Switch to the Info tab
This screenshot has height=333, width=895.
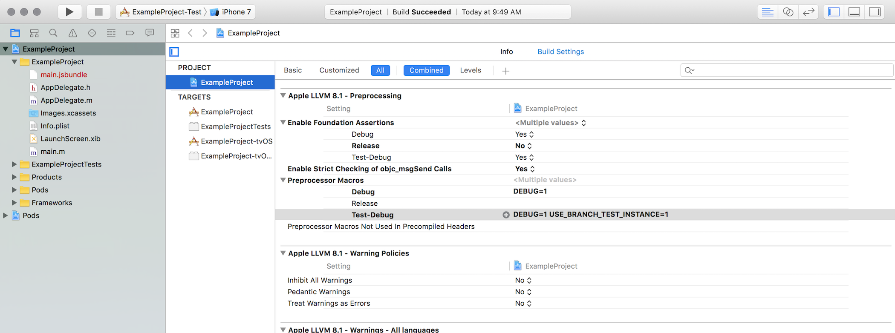(x=506, y=52)
